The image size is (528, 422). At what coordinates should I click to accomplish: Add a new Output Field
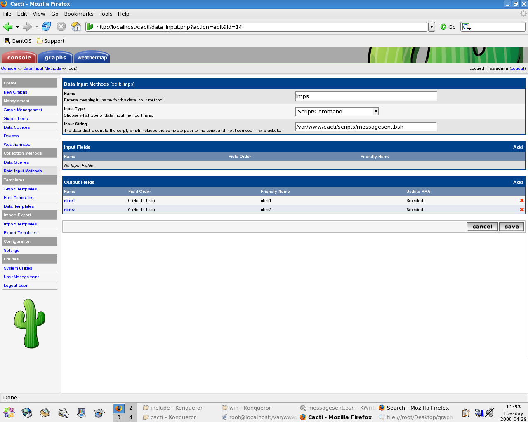coord(518,182)
